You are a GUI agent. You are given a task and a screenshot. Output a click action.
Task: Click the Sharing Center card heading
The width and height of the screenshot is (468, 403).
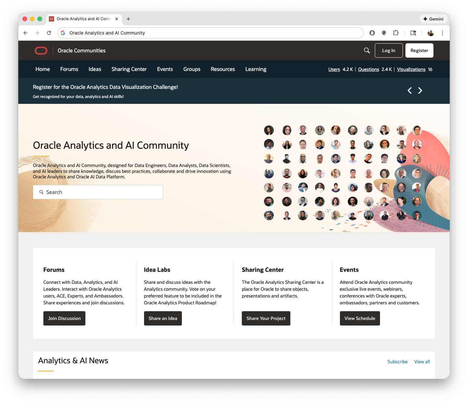point(263,270)
